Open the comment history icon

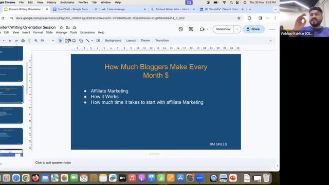[191, 29]
